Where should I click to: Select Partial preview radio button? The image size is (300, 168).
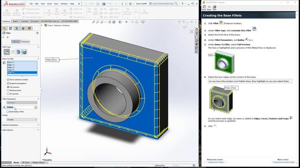tap(8, 90)
